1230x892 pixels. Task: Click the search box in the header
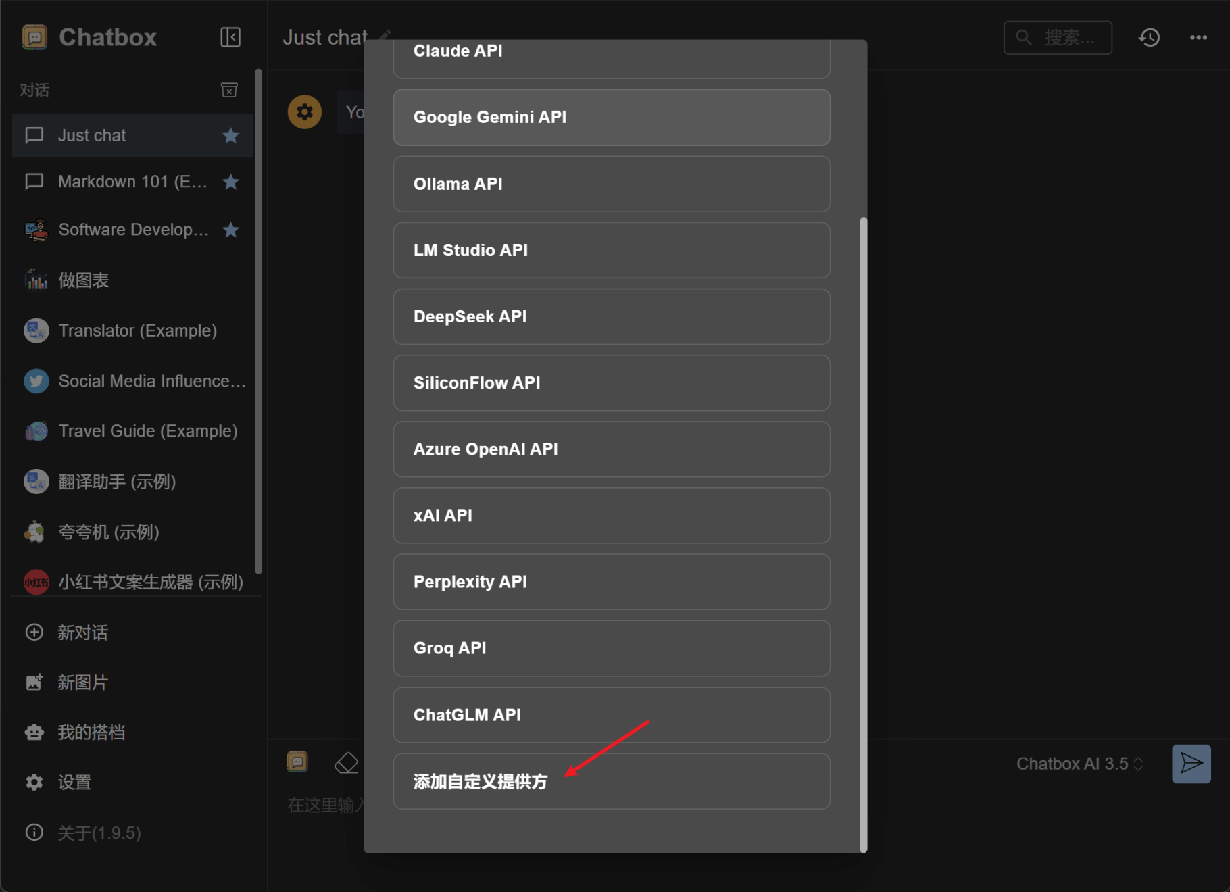point(1058,37)
